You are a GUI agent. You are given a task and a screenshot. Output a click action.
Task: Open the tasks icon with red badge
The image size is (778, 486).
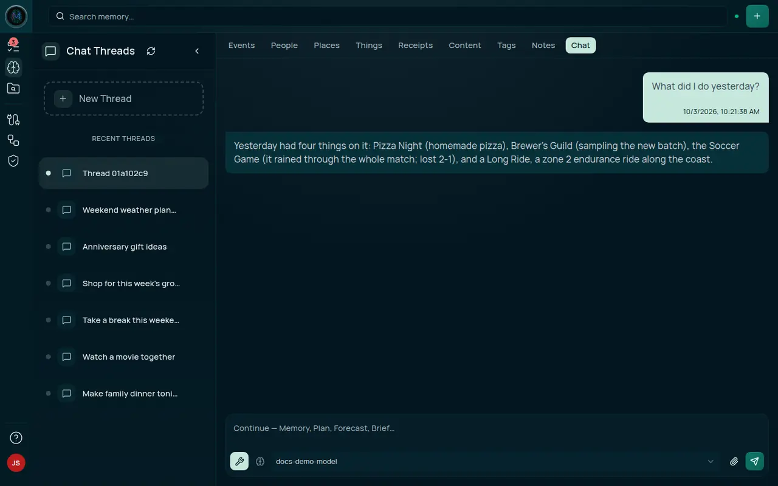click(x=13, y=46)
